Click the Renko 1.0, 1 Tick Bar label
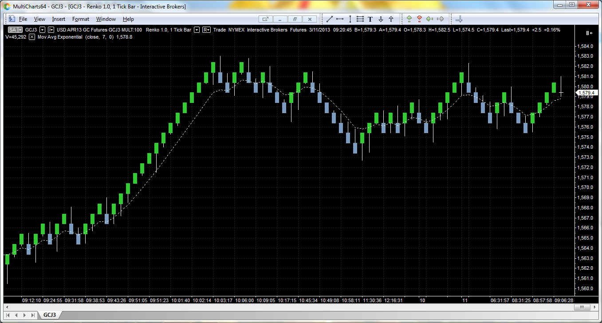This screenshot has height=323, width=602. [169, 30]
